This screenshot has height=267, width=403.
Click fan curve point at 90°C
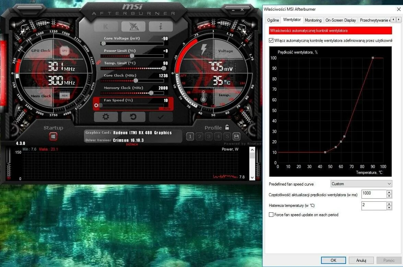pos(373,58)
